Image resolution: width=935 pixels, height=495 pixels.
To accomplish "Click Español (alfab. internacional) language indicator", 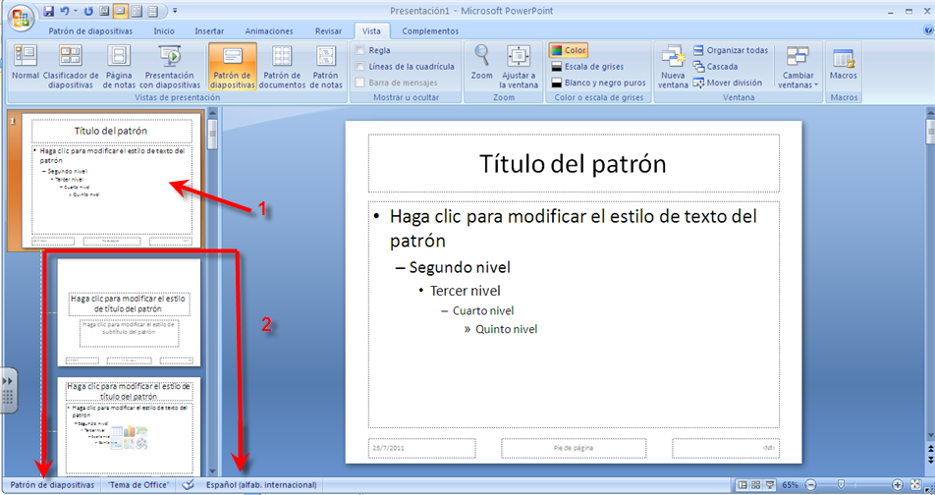I will click(x=262, y=485).
